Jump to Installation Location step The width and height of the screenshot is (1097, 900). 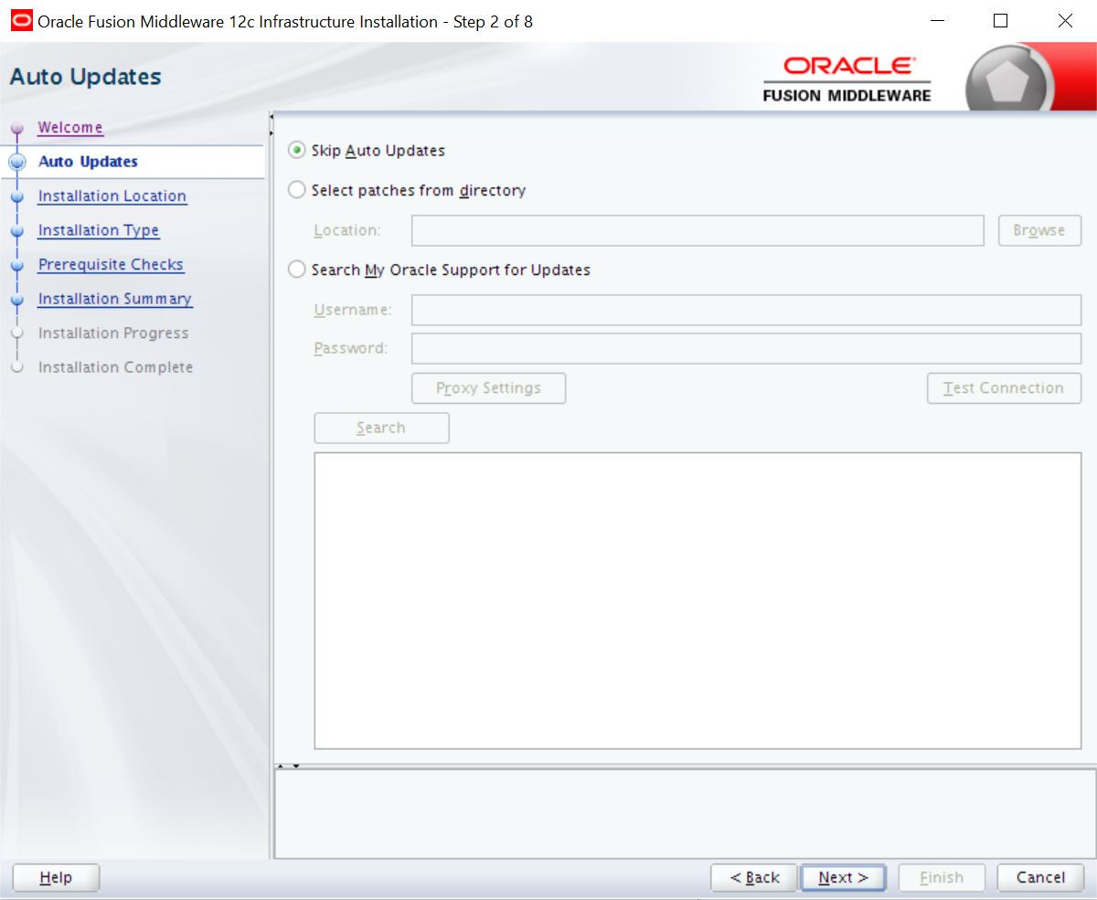tap(112, 196)
